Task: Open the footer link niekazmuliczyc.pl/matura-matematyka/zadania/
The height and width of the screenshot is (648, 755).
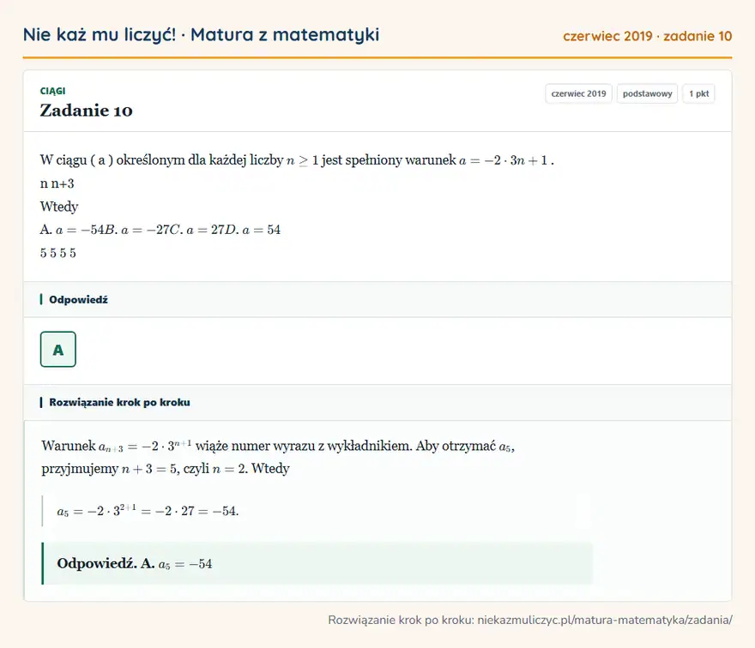Action: 605,620
